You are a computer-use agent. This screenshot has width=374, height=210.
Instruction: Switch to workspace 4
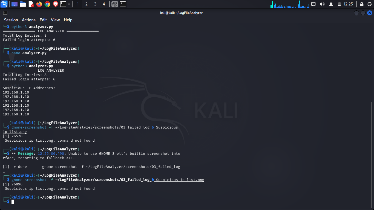[x=104, y=4]
